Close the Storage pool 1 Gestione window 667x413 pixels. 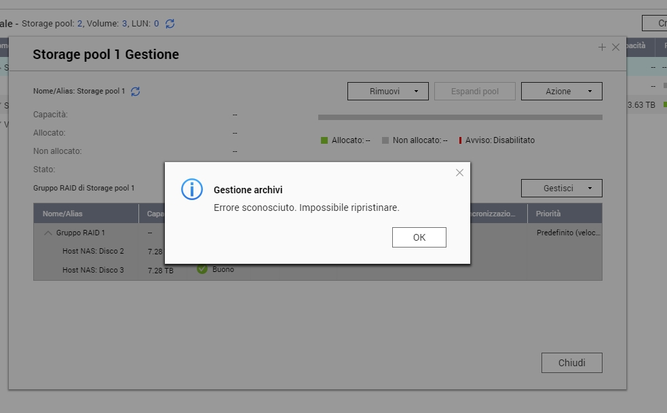[x=615, y=47]
